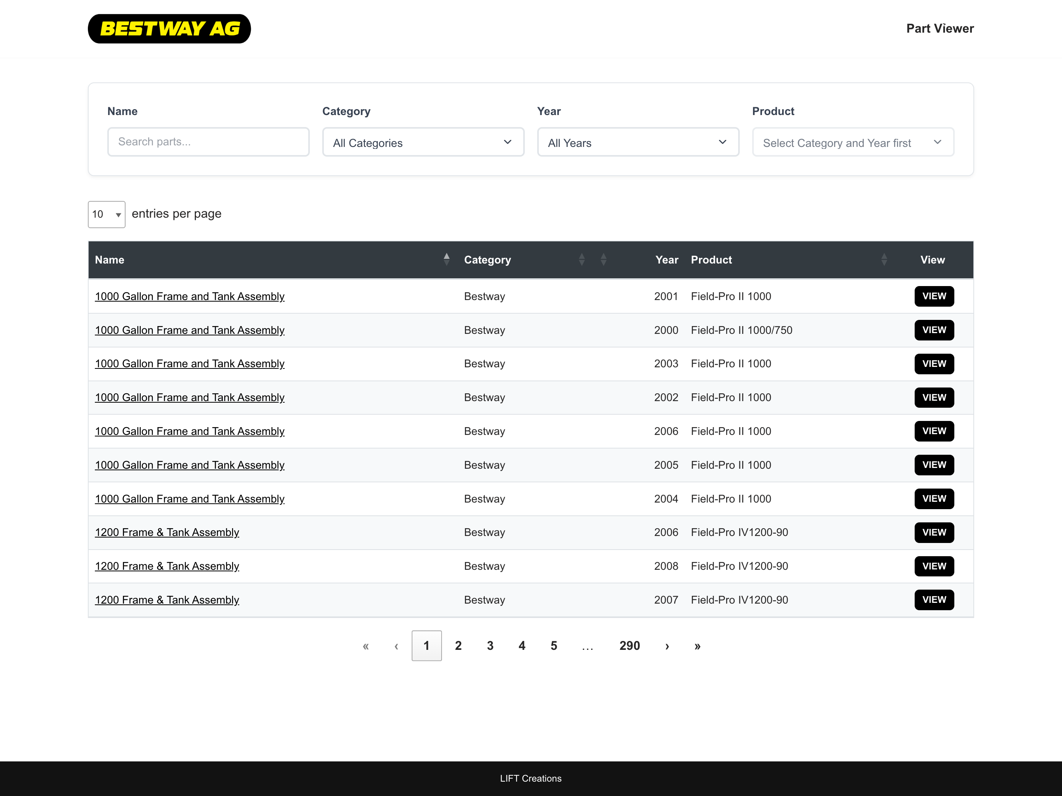Jump to first page double arrow
Screen dimensions: 1062x796
[x=366, y=646]
